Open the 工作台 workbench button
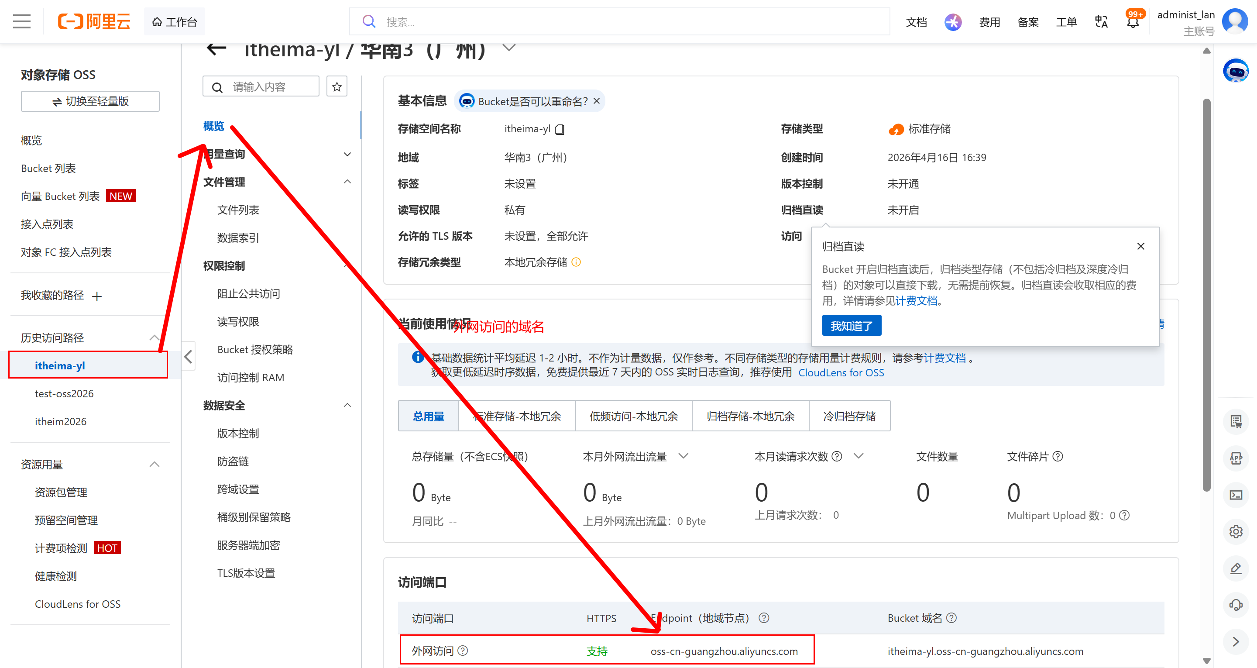Screen dimensions: 1257x668 click(x=174, y=21)
